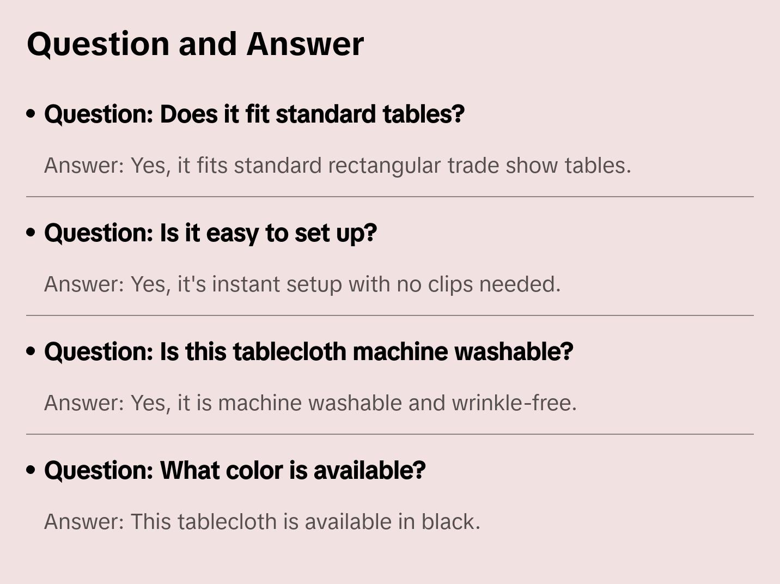The height and width of the screenshot is (584, 780).
Task: Click the answer about instant setup without clips
Action: (302, 284)
